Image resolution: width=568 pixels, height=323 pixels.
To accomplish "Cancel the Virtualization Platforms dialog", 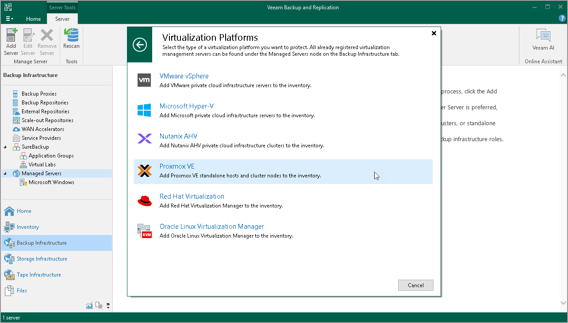I will 415,285.
